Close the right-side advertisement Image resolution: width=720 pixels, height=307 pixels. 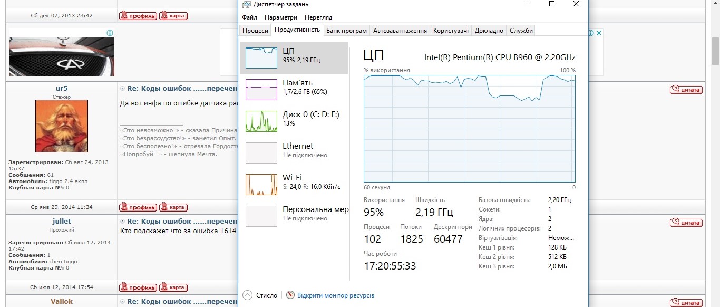(599, 33)
